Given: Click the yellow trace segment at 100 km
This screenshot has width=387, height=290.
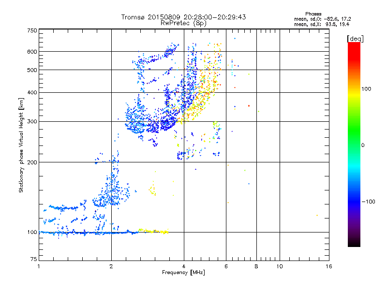Looking at the screenshot, I should tap(153, 231).
